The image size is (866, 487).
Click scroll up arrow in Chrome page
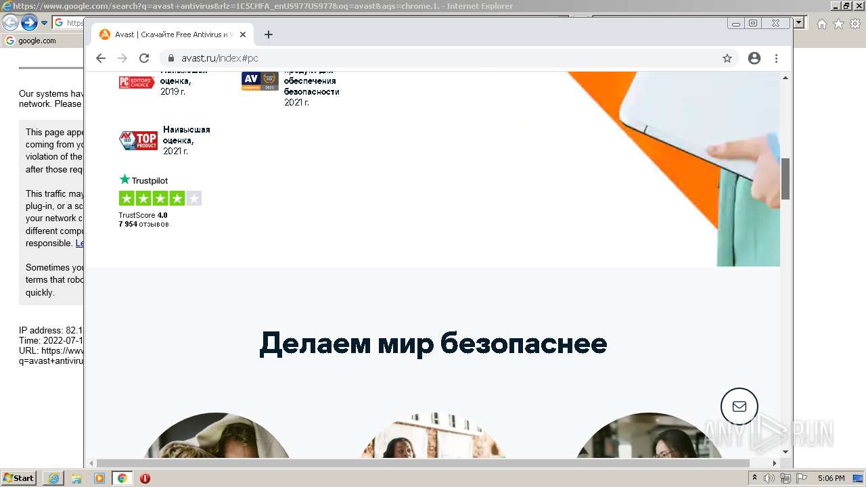(785, 78)
